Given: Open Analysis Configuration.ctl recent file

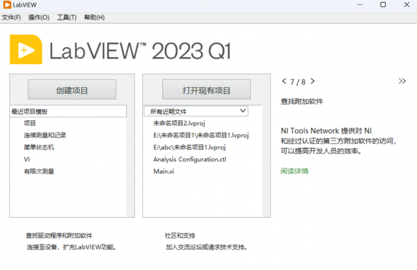Looking at the screenshot, I should click(189, 160).
